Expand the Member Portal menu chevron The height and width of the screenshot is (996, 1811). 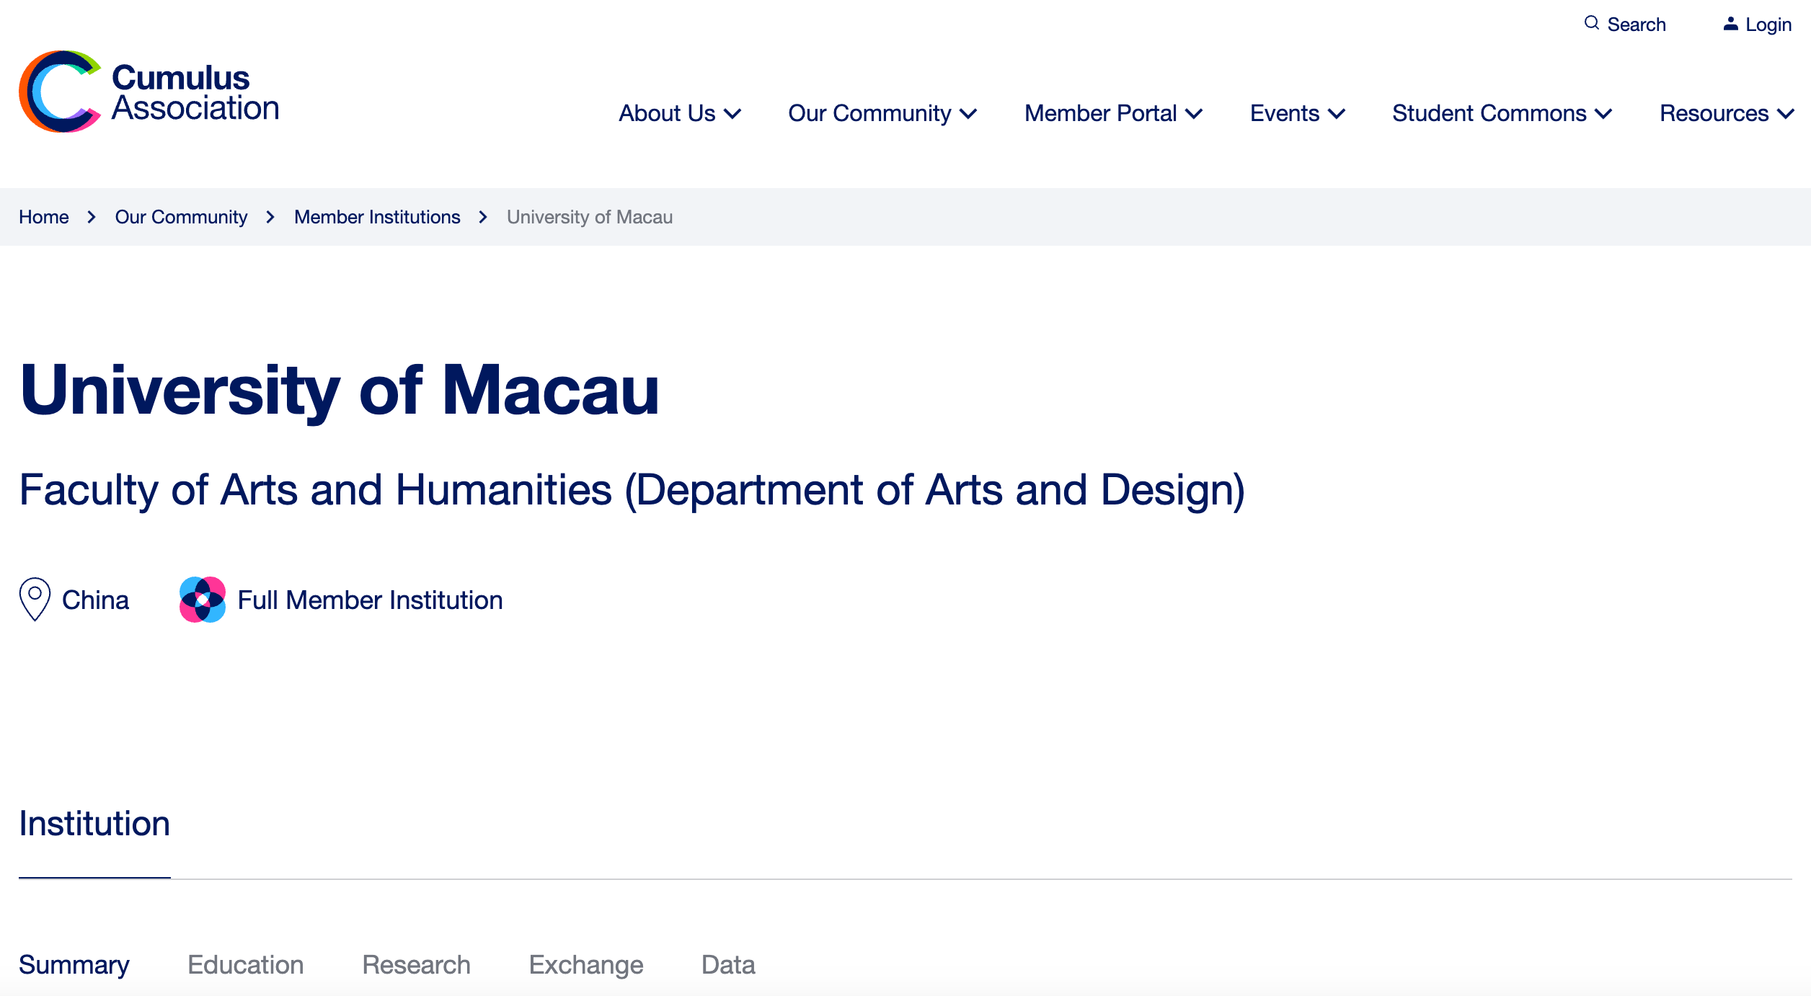click(1194, 114)
